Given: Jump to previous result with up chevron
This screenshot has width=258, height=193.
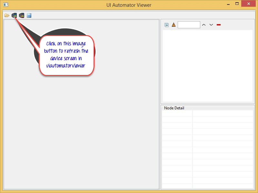Looking at the screenshot, I should 204,25.
